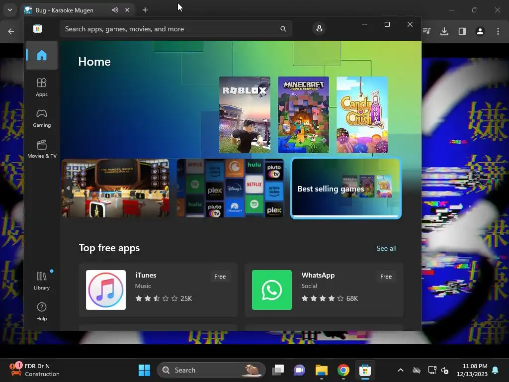The height and width of the screenshot is (382, 509).
Task: Click the WhatsApp app icon
Action: 272,290
